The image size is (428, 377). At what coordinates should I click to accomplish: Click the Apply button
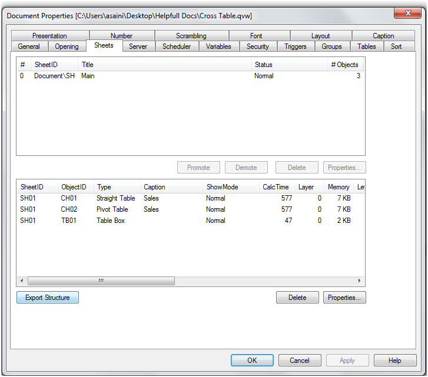[x=347, y=361]
